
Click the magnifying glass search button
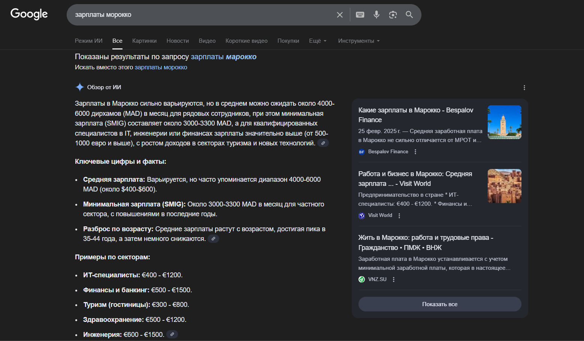tap(409, 15)
